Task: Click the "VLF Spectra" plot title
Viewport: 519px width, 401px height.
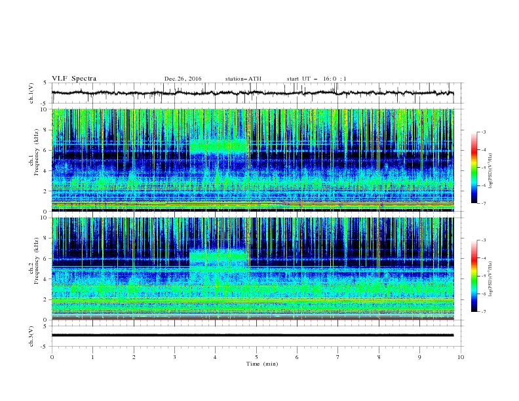Action: point(74,79)
